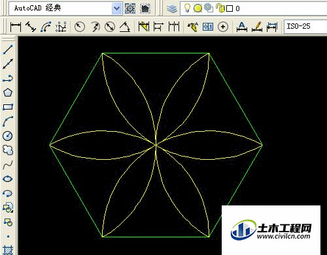This screenshot has width=327, height=255.
Task: Open the Tolerance tool
Action: click(x=208, y=27)
